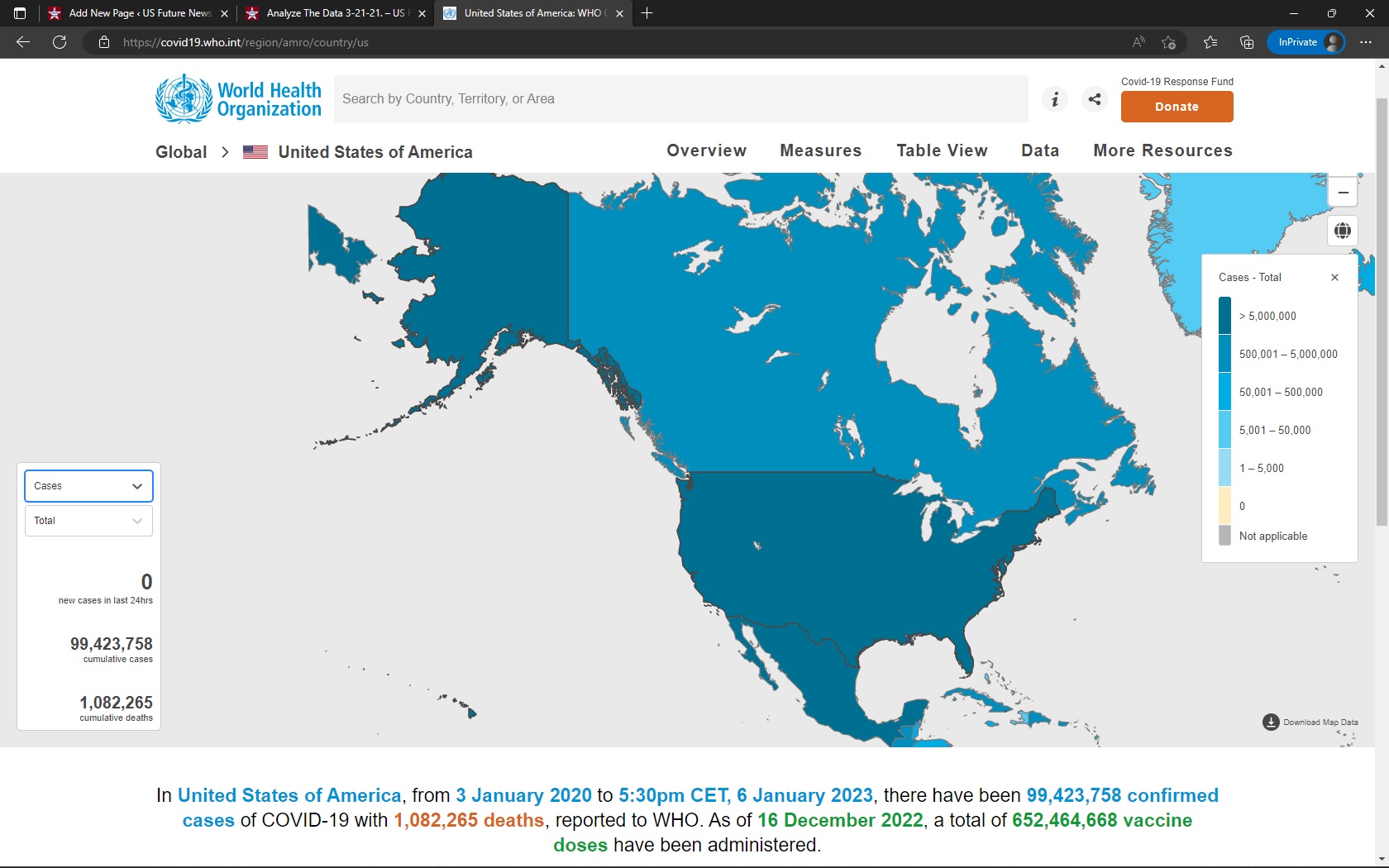This screenshot has height=868, width=1389.
Task: Refresh the page with reload icon
Action: tap(60, 42)
